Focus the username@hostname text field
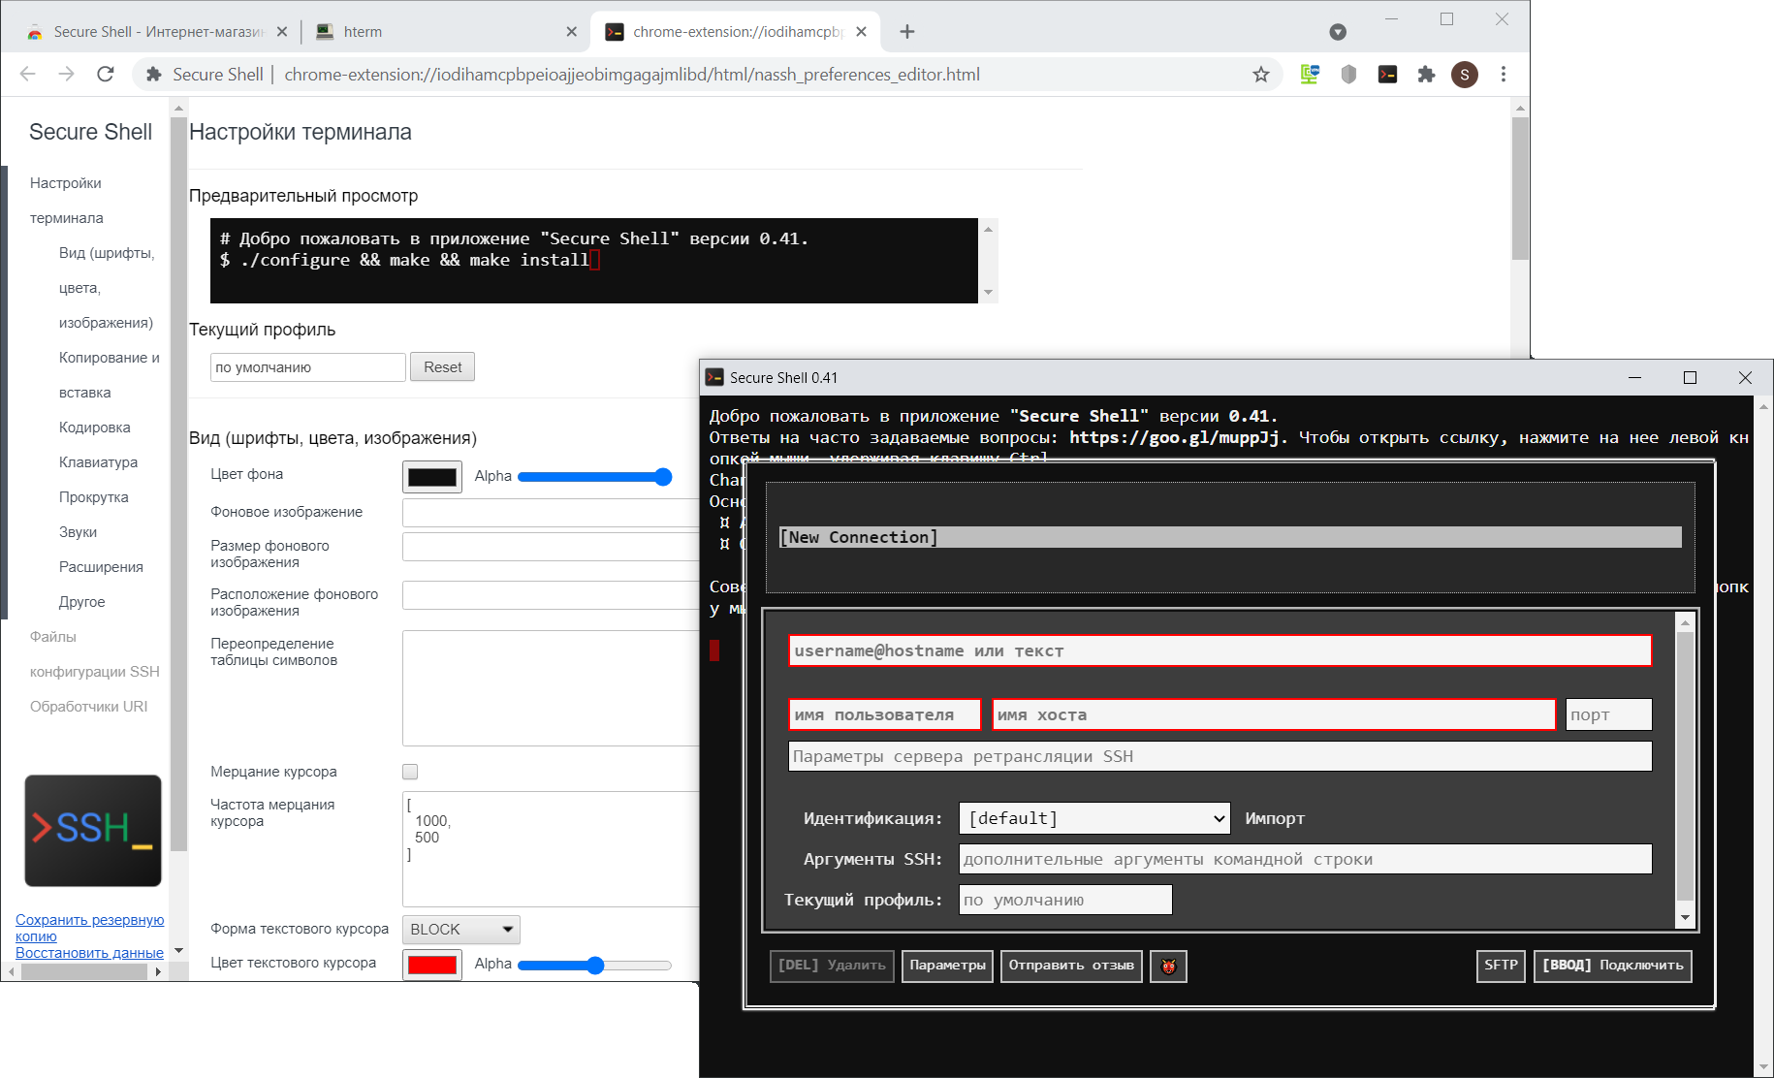 pos(1220,650)
